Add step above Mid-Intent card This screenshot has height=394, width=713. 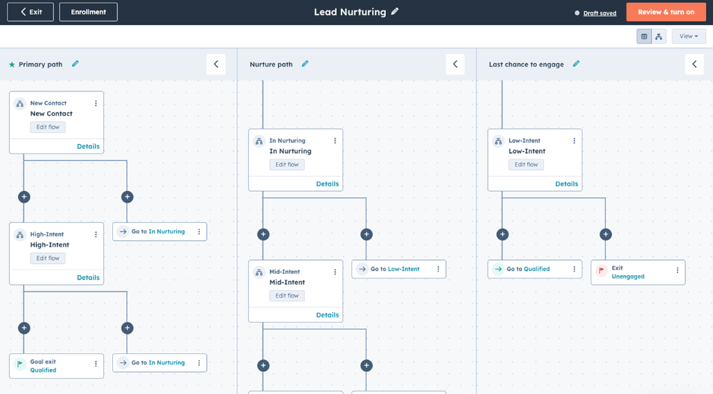tap(263, 235)
